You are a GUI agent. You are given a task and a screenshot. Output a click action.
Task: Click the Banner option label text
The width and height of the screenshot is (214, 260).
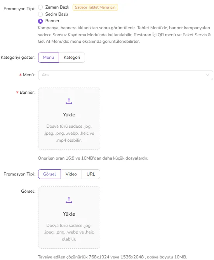[x=52, y=21]
